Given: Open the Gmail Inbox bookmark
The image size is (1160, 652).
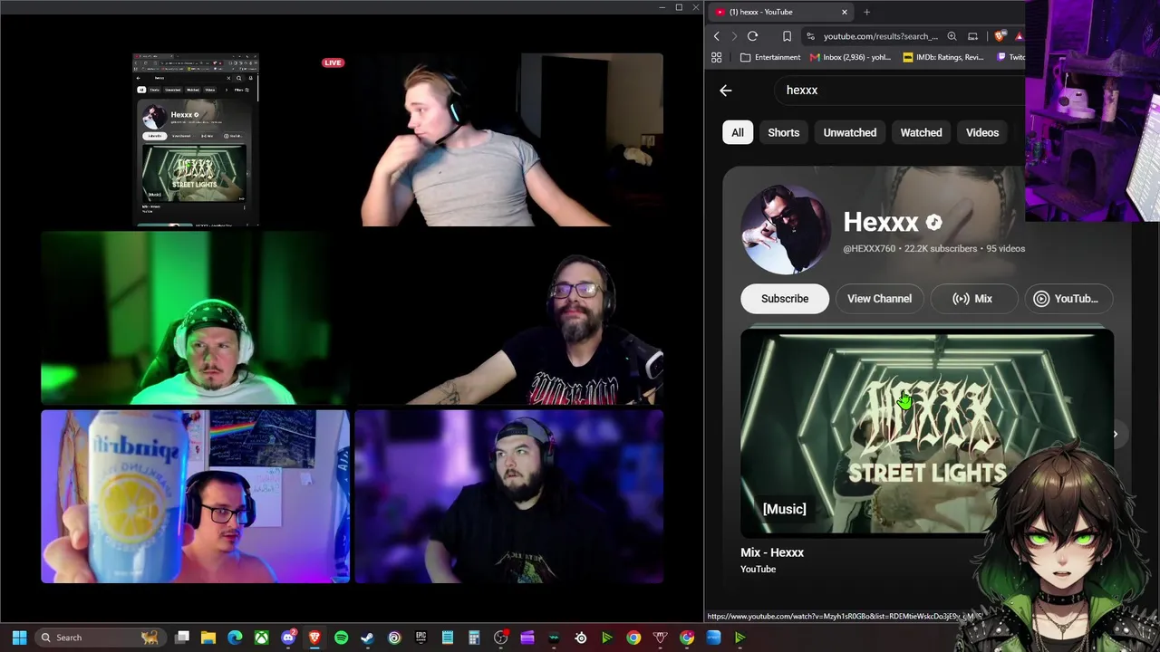Looking at the screenshot, I should click(851, 57).
